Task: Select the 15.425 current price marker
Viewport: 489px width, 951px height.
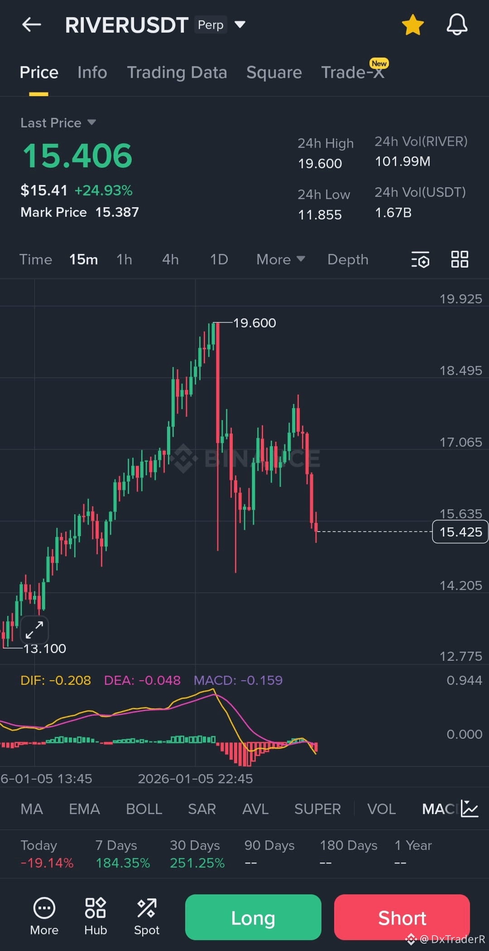Action: tap(460, 532)
